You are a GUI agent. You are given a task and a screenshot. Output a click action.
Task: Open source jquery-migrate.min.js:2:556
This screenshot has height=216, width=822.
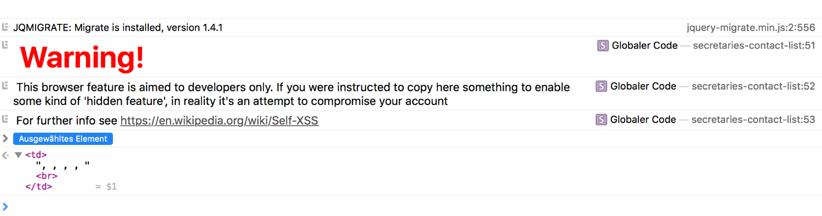pyautogui.click(x=751, y=27)
